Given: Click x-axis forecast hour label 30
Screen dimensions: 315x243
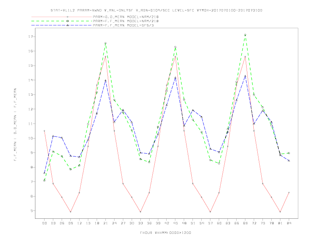Looking at the screenshot, I should coord(132,223).
